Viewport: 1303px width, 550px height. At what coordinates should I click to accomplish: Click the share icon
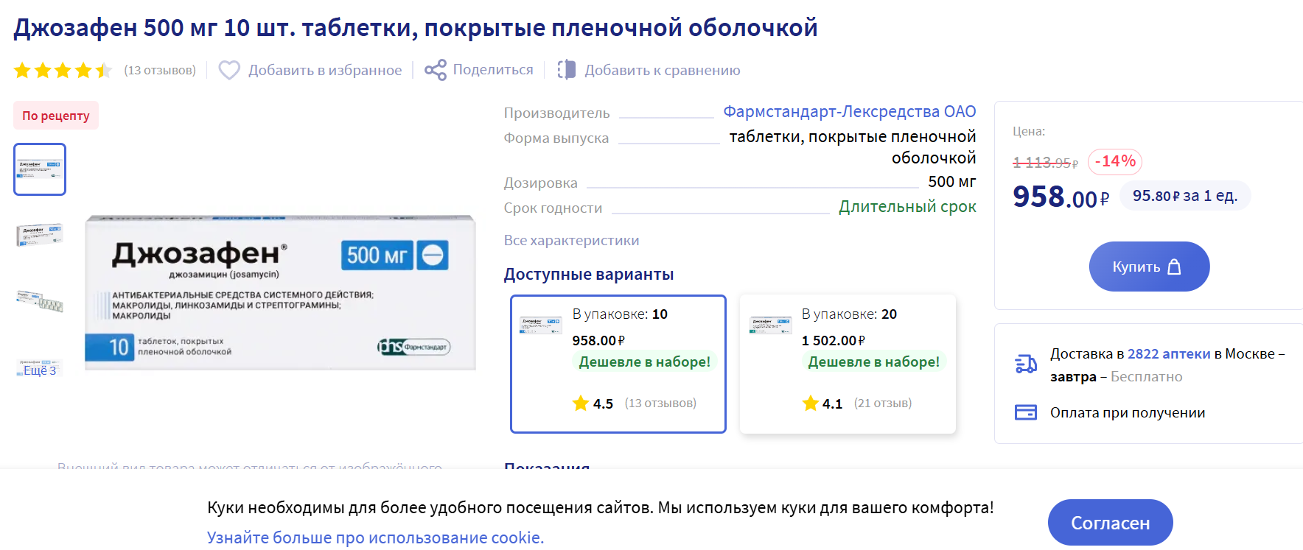[436, 70]
